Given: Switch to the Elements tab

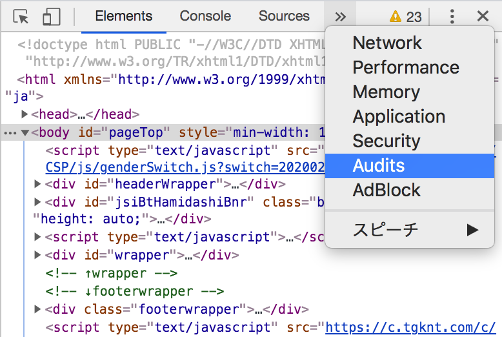Looking at the screenshot, I should click(x=124, y=16).
